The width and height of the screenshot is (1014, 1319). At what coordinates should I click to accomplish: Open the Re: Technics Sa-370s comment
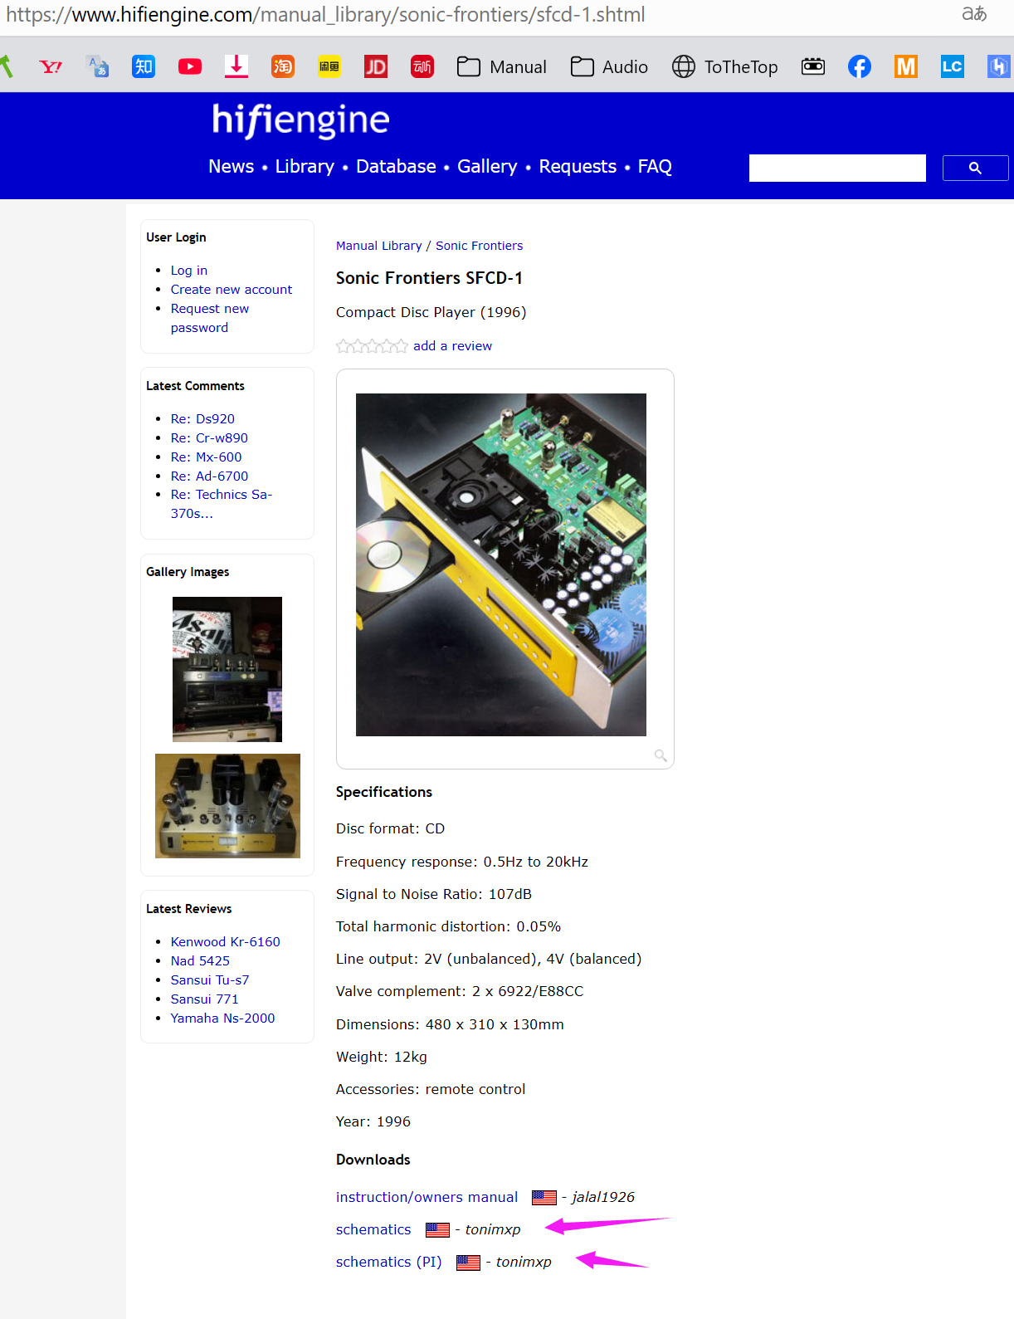pyautogui.click(x=222, y=504)
